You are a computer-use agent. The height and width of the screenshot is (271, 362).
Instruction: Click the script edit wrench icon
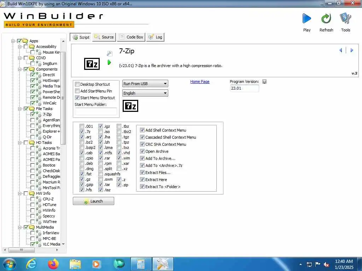click(x=110, y=54)
